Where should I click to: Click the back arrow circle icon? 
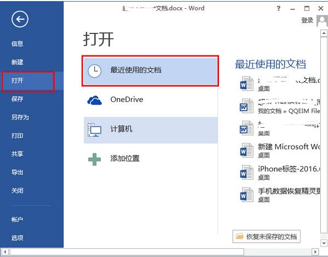pyautogui.click(x=20, y=19)
